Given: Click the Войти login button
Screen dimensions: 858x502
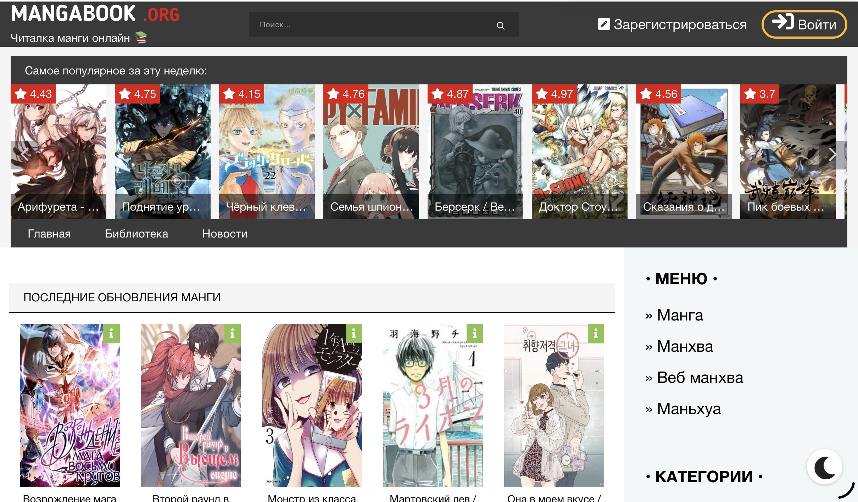Looking at the screenshot, I should (804, 24).
